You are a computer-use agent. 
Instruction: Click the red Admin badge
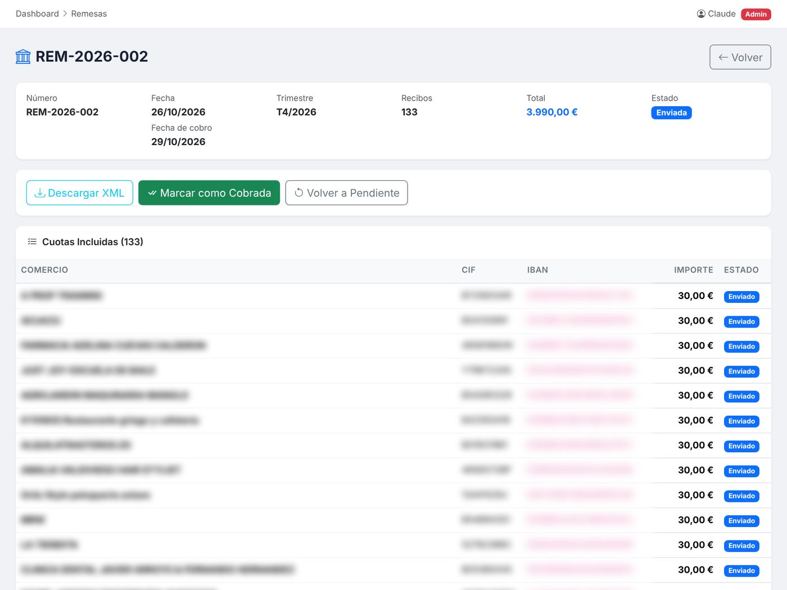tap(756, 14)
